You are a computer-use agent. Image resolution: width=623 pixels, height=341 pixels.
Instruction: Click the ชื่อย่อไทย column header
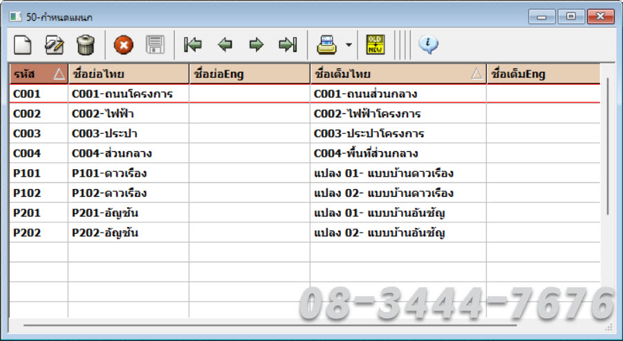129,74
